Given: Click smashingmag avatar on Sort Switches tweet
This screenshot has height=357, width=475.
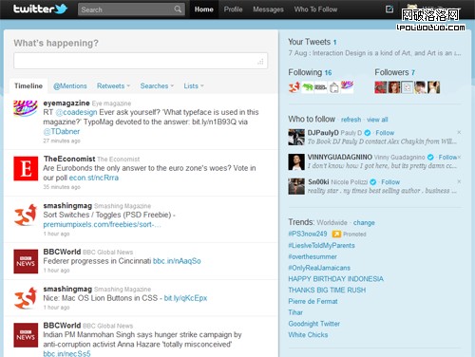Looking at the screenshot, I should (x=26, y=215).
